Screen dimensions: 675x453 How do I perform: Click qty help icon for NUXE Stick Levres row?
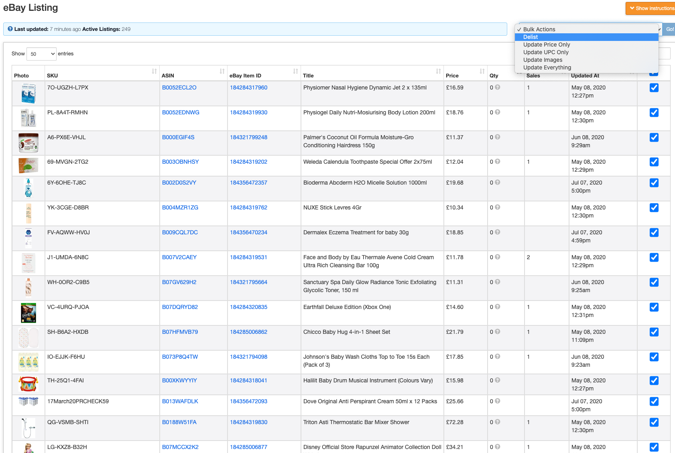[498, 207]
